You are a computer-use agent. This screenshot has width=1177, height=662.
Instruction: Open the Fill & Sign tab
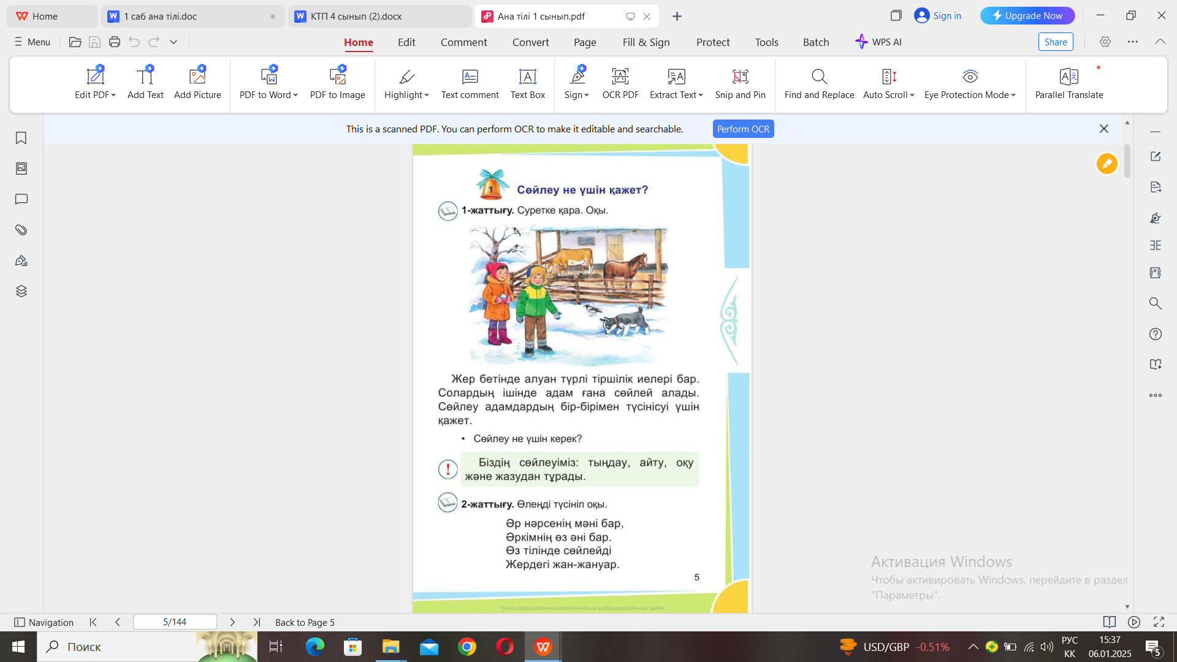[646, 42]
